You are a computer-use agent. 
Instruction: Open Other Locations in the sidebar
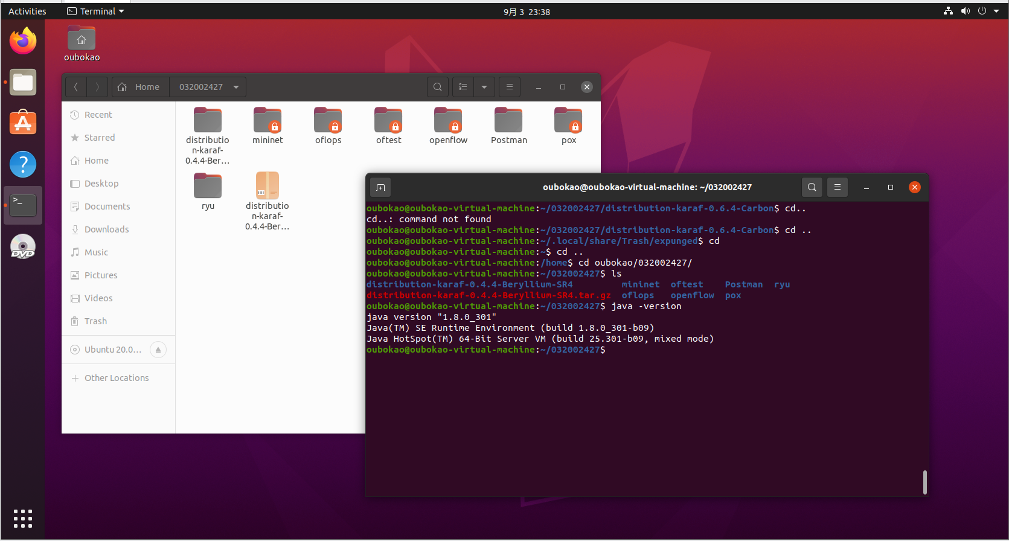pyautogui.click(x=118, y=378)
